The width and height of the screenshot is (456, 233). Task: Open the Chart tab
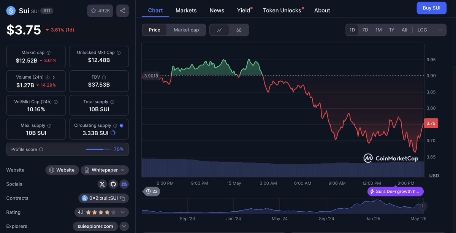[x=155, y=11]
